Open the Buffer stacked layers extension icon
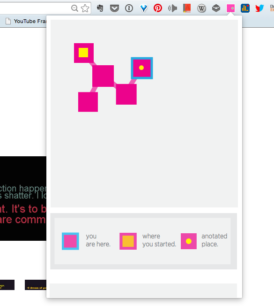The width and height of the screenshot is (274, 306). coord(216,8)
